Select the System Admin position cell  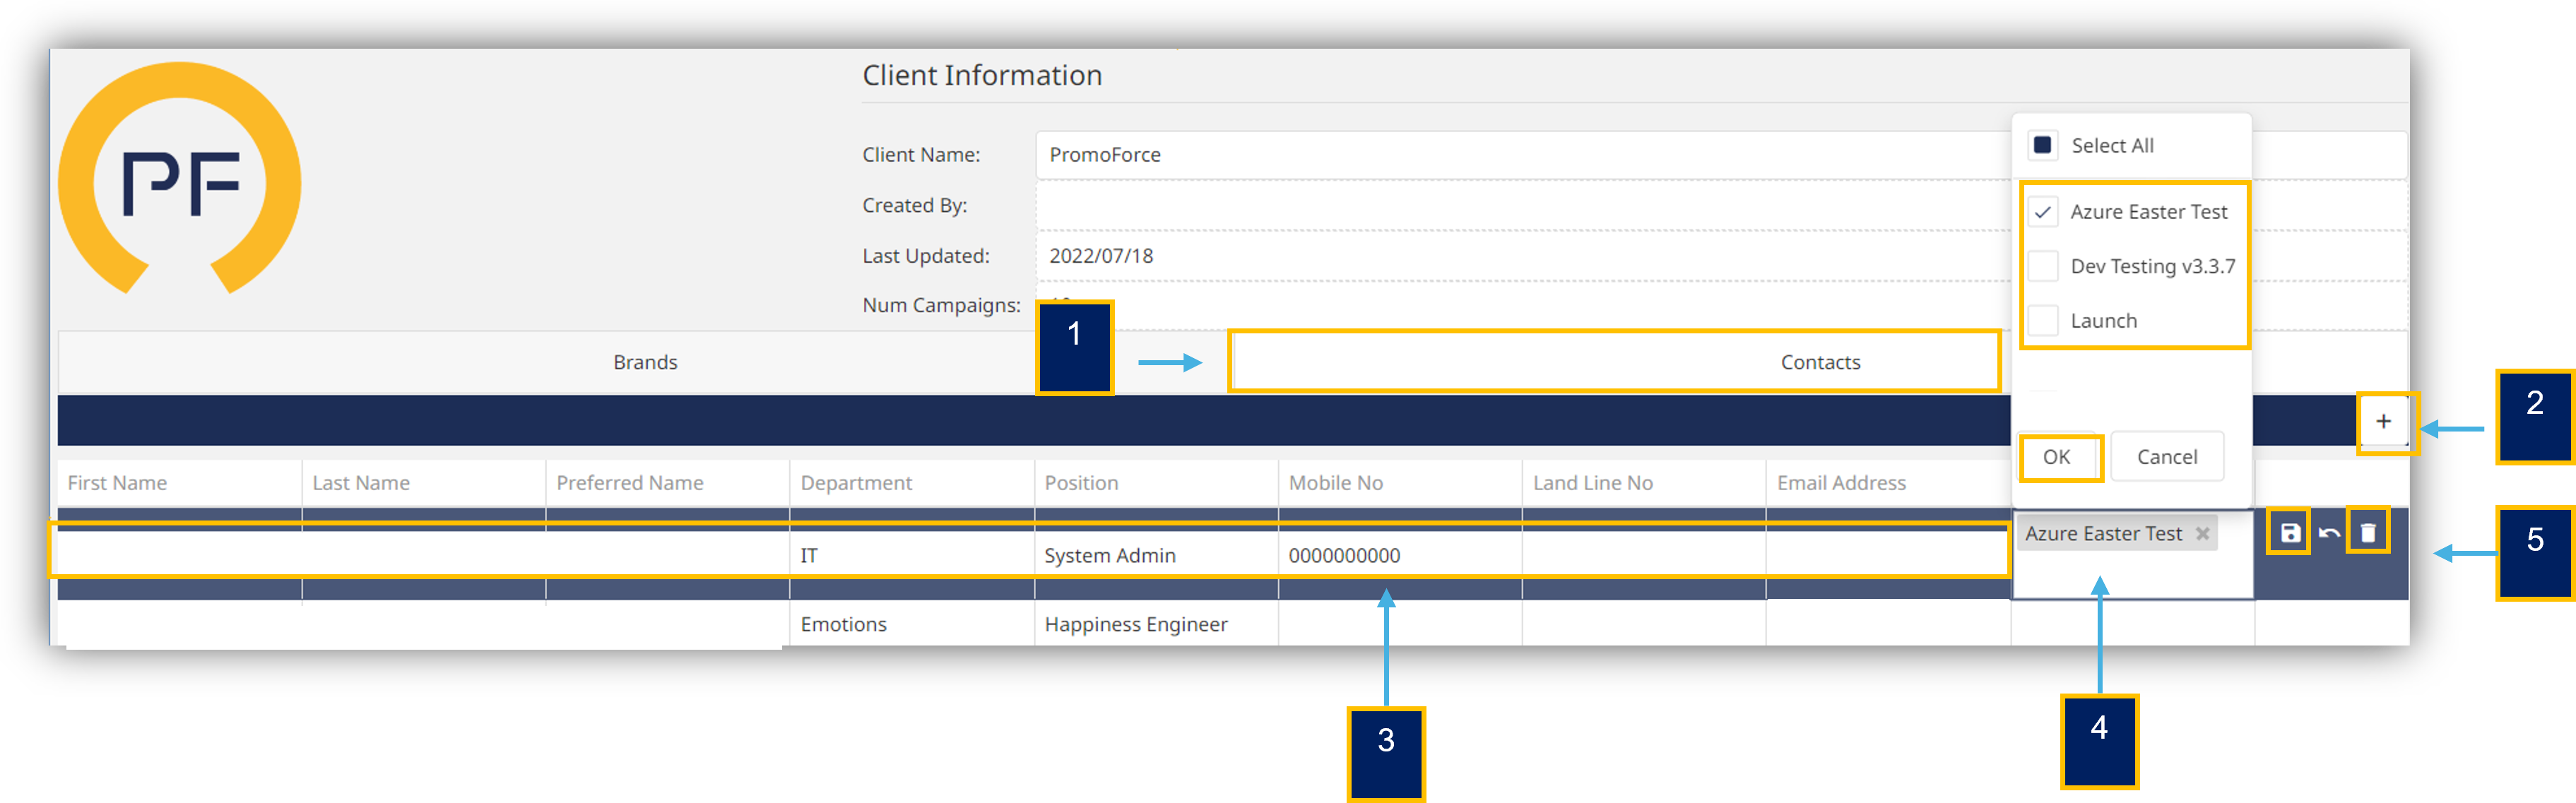point(1156,555)
